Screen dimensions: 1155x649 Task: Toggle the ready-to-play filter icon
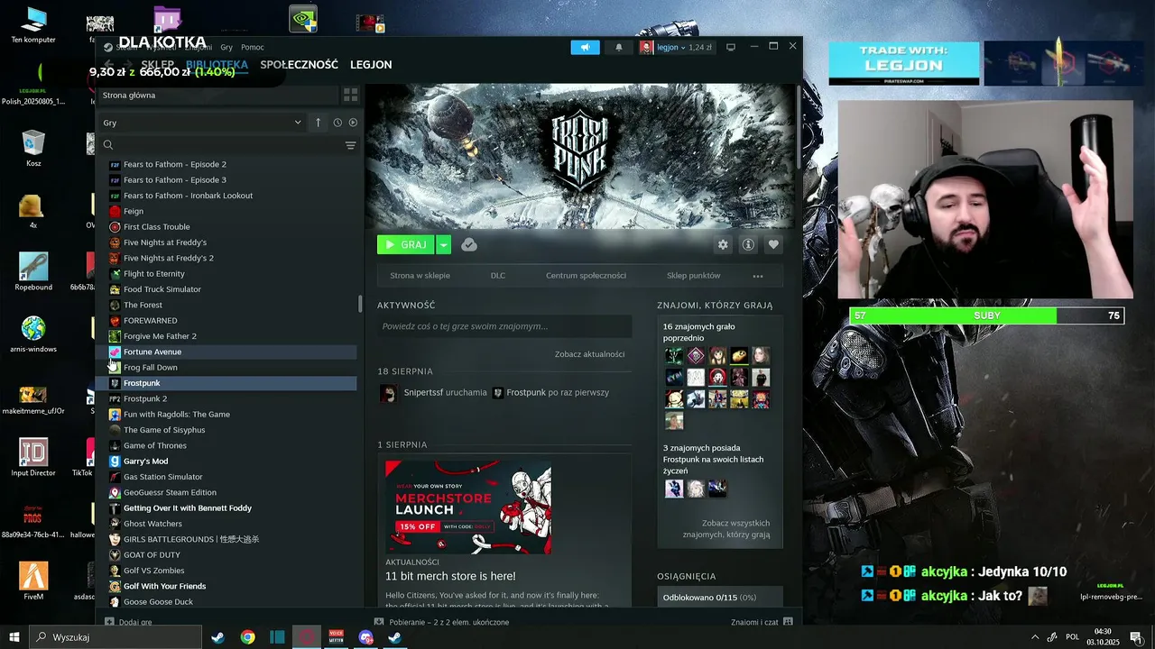pyautogui.click(x=353, y=123)
